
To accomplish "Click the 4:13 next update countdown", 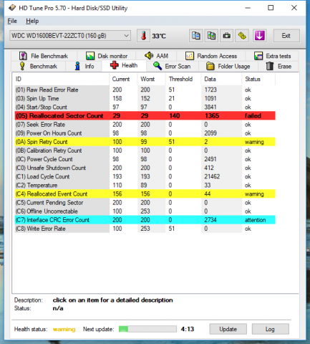I will [188, 329].
